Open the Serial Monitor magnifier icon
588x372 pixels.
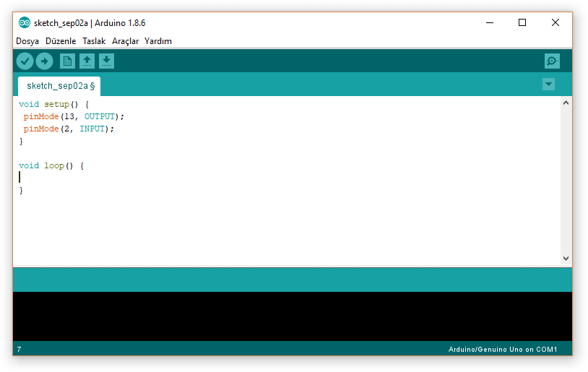pos(552,61)
